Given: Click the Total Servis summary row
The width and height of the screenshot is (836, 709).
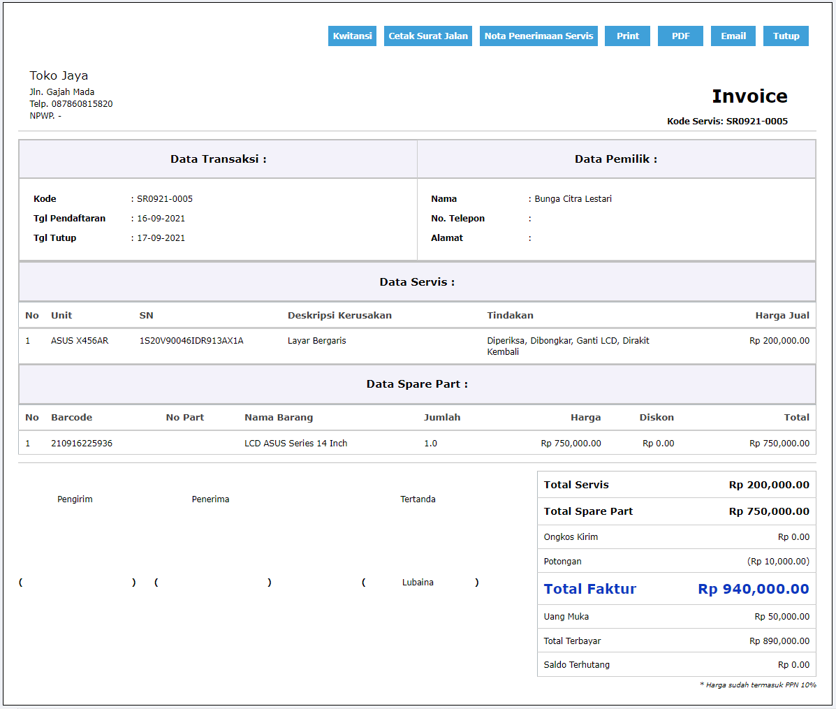Looking at the screenshot, I should [677, 485].
